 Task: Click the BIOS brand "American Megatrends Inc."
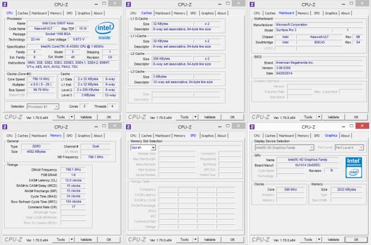click(319, 62)
